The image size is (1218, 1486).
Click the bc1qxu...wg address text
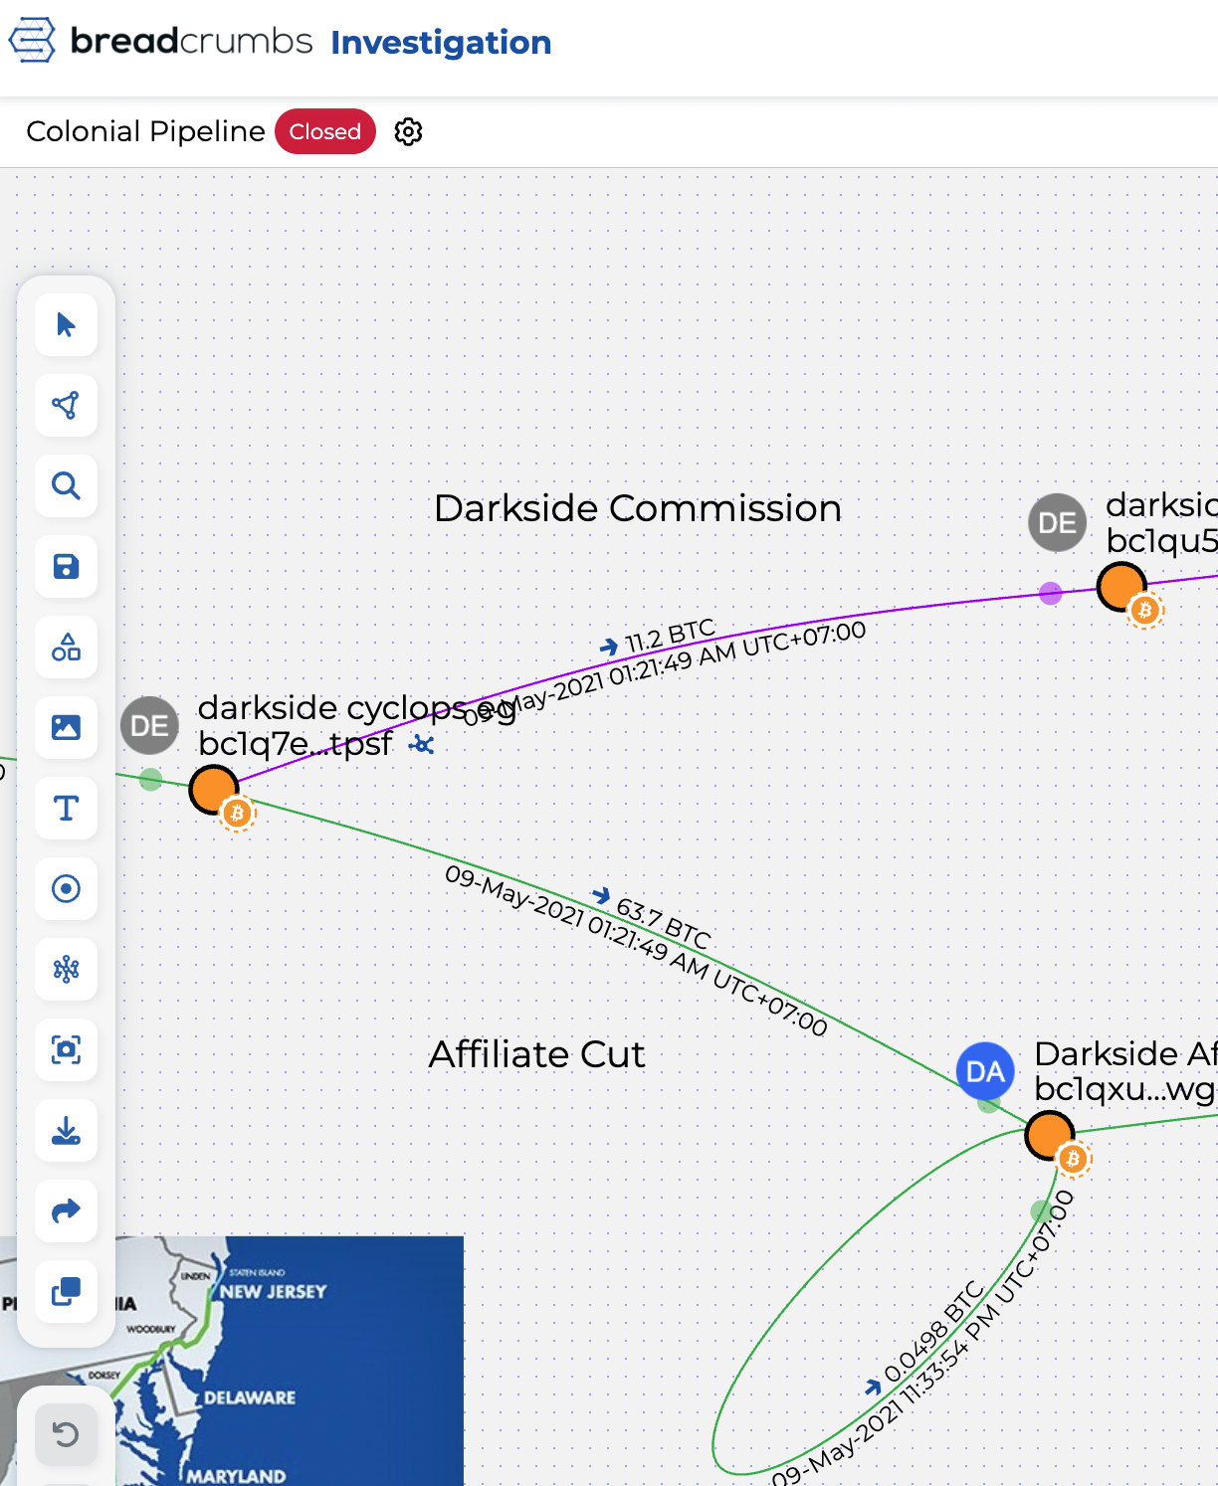1125,1089
